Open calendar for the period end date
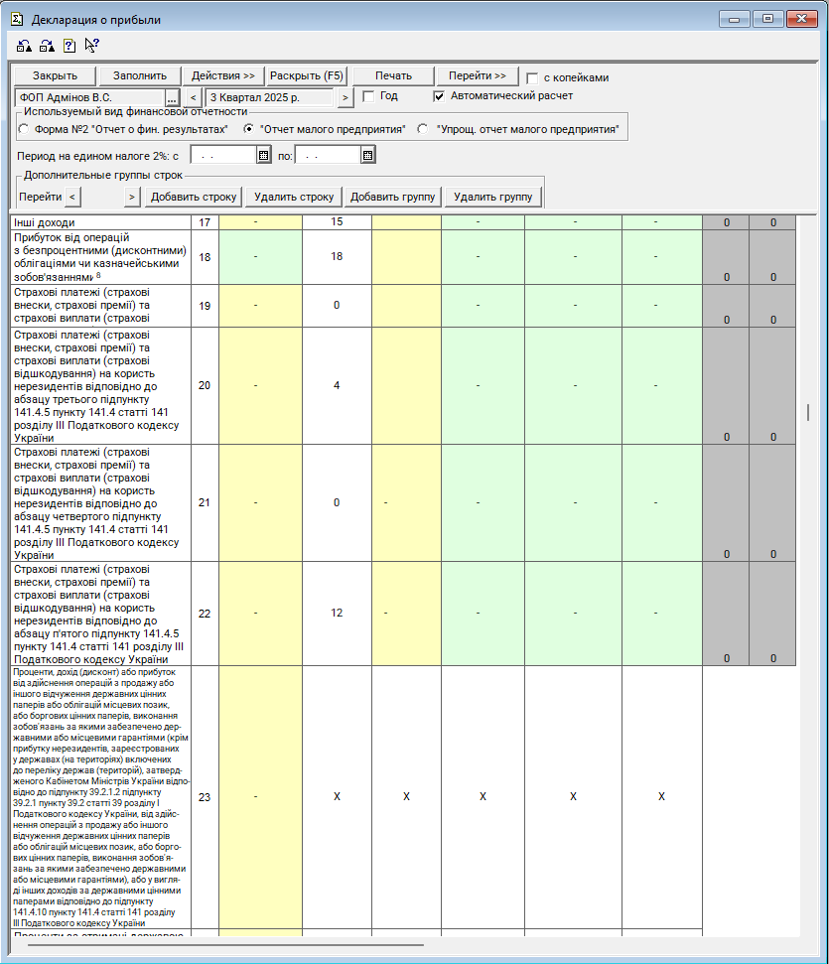 (x=367, y=155)
